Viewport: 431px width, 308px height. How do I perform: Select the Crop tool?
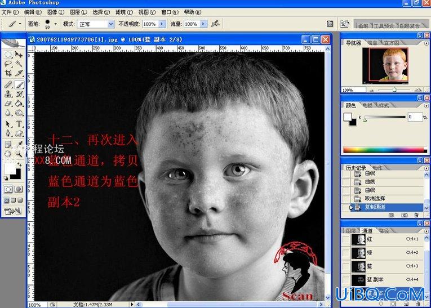8,73
